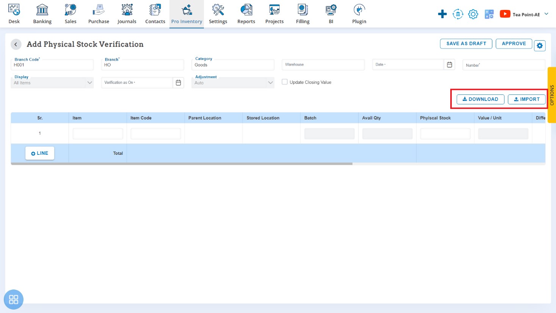556x313 pixels.
Task: Go back using the arrow beside page title
Action: pyautogui.click(x=16, y=44)
